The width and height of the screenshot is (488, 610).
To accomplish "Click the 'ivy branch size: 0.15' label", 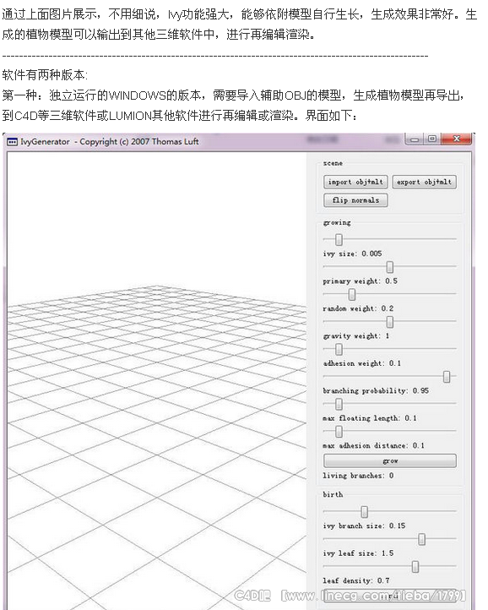I will 364,526.
